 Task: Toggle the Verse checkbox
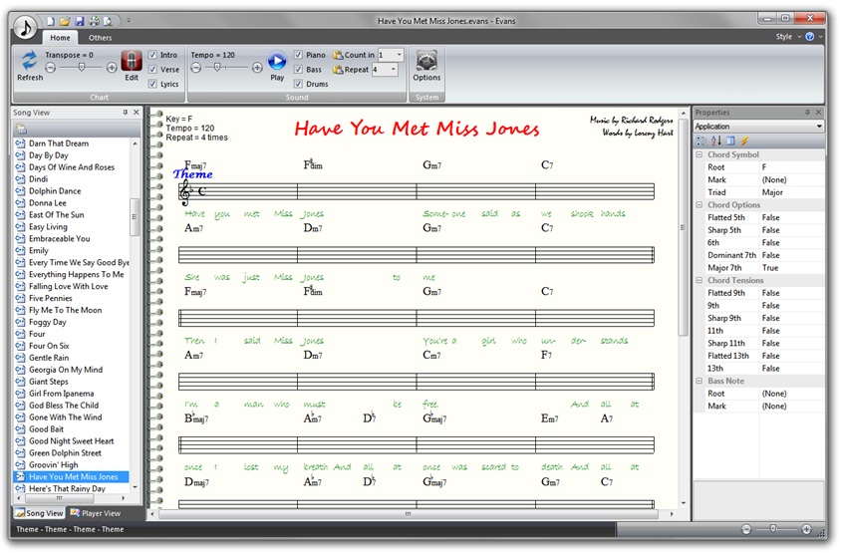[152, 69]
